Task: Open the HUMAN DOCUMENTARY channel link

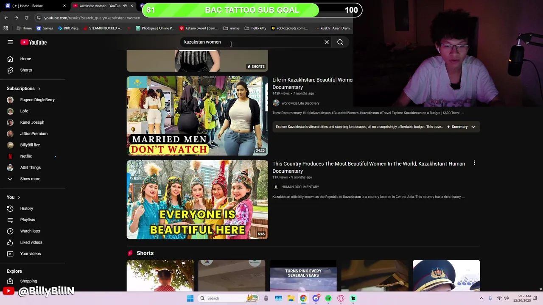Action: click(300, 187)
